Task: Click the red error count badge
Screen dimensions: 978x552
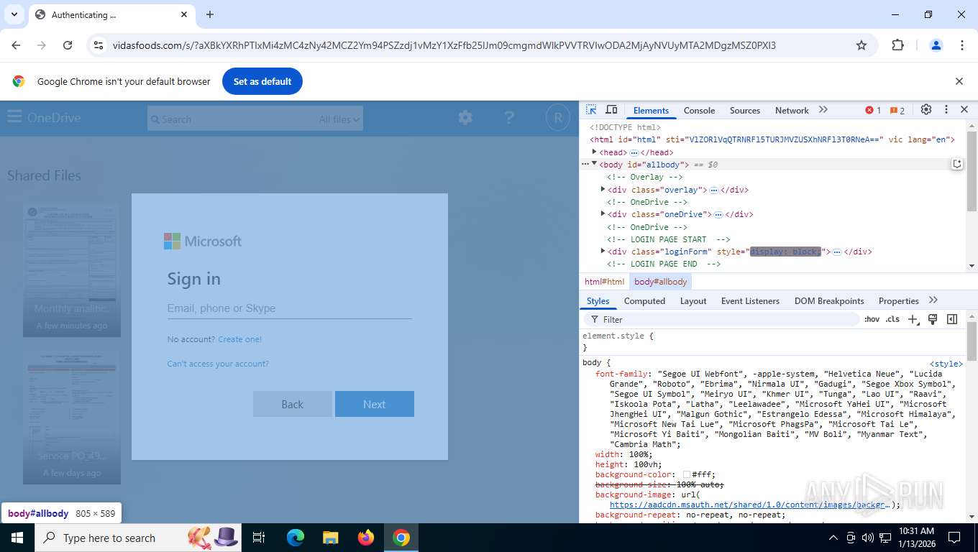Action: click(x=874, y=111)
